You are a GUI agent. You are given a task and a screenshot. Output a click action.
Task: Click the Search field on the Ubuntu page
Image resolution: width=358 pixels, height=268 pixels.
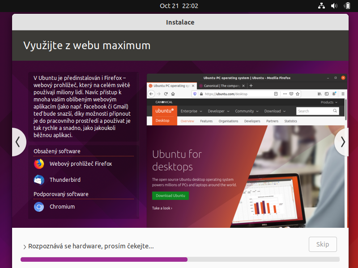318,111
